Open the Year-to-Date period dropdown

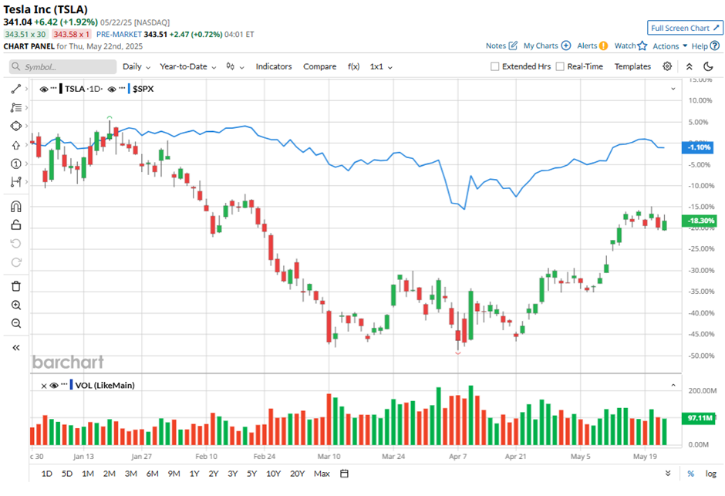[187, 66]
